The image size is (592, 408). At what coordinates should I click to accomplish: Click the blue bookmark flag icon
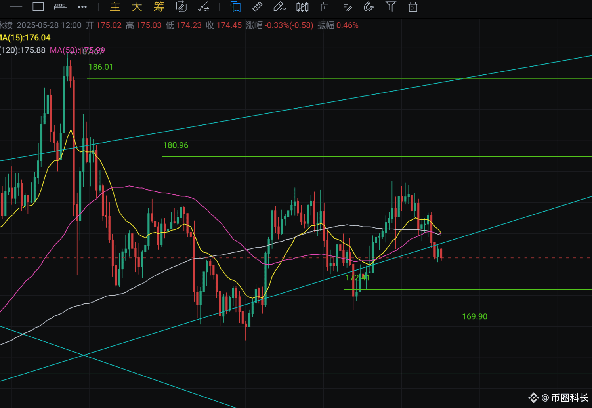(236, 7)
